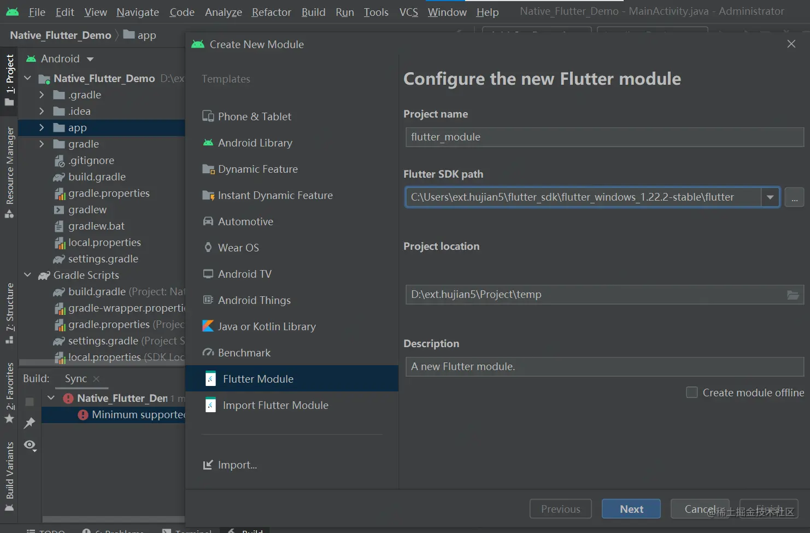Choose the Android Library template
Viewport: 810px width, 533px height.
[247, 143]
